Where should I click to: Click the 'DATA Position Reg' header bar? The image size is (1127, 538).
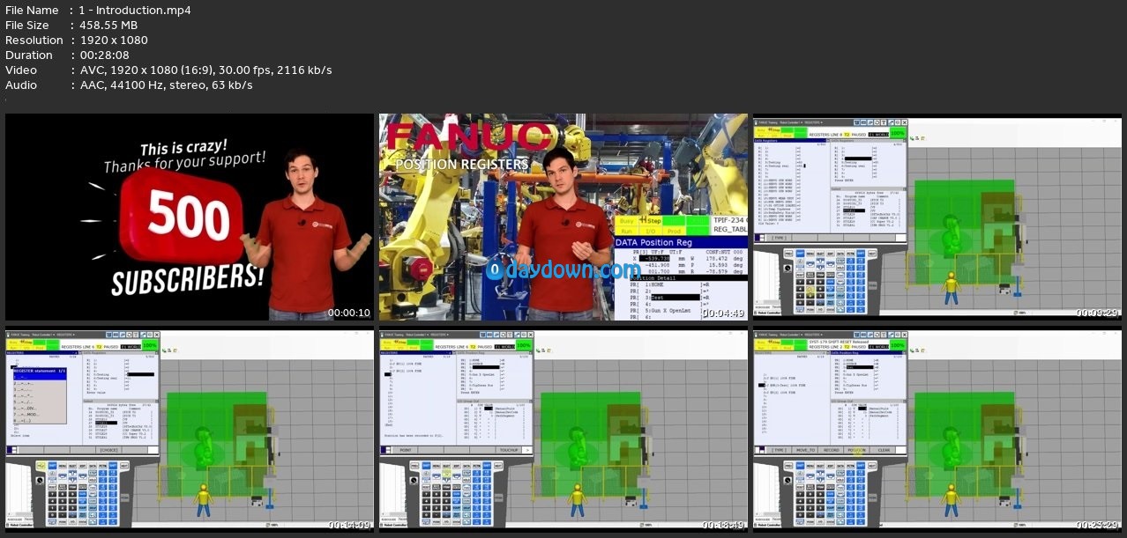pos(681,242)
